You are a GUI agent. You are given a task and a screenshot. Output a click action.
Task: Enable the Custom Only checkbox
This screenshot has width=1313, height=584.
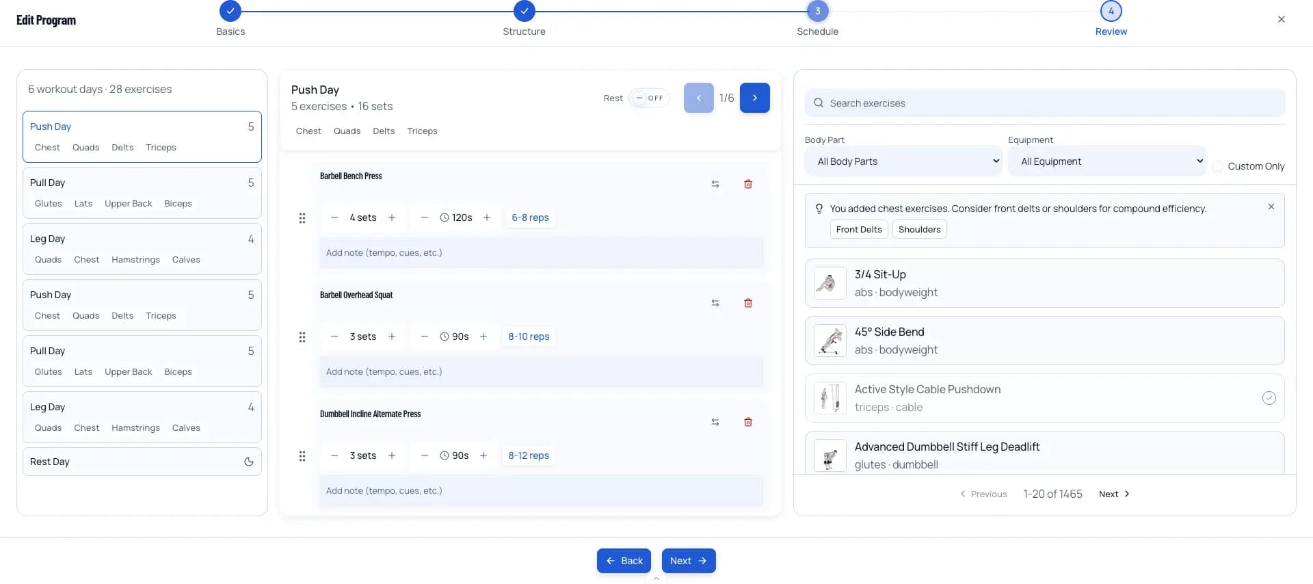pyautogui.click(x=1218, y=166)
